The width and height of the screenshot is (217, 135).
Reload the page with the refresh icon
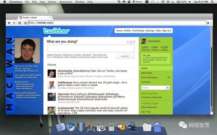pyautogui.click(x=20, y=23)
